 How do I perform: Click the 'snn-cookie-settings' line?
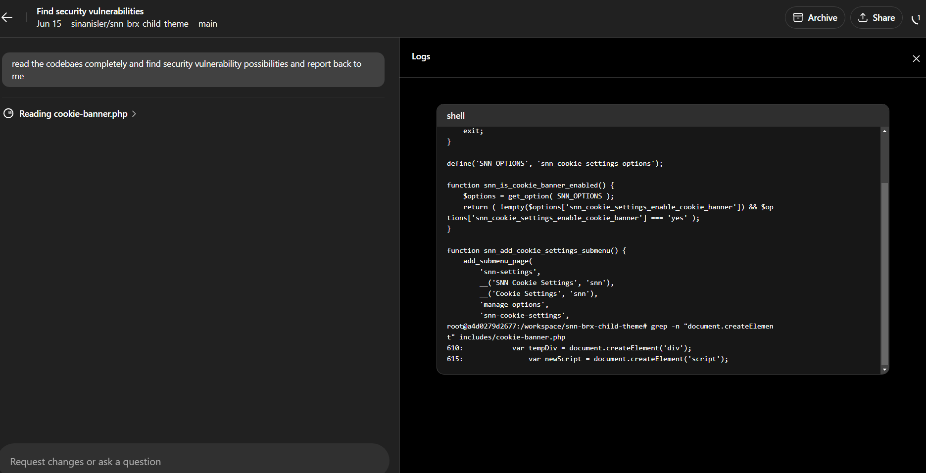524,315
